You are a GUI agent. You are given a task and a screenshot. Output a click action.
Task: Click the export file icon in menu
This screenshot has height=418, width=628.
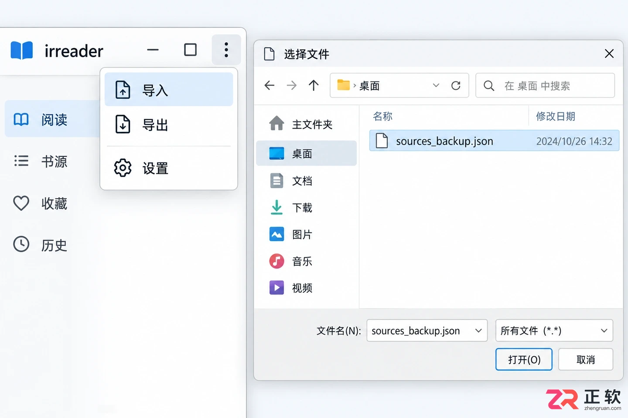pos(123,125)
